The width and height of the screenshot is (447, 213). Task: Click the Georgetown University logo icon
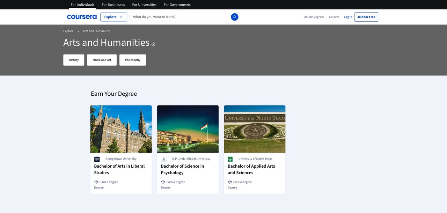pos(97,159)
